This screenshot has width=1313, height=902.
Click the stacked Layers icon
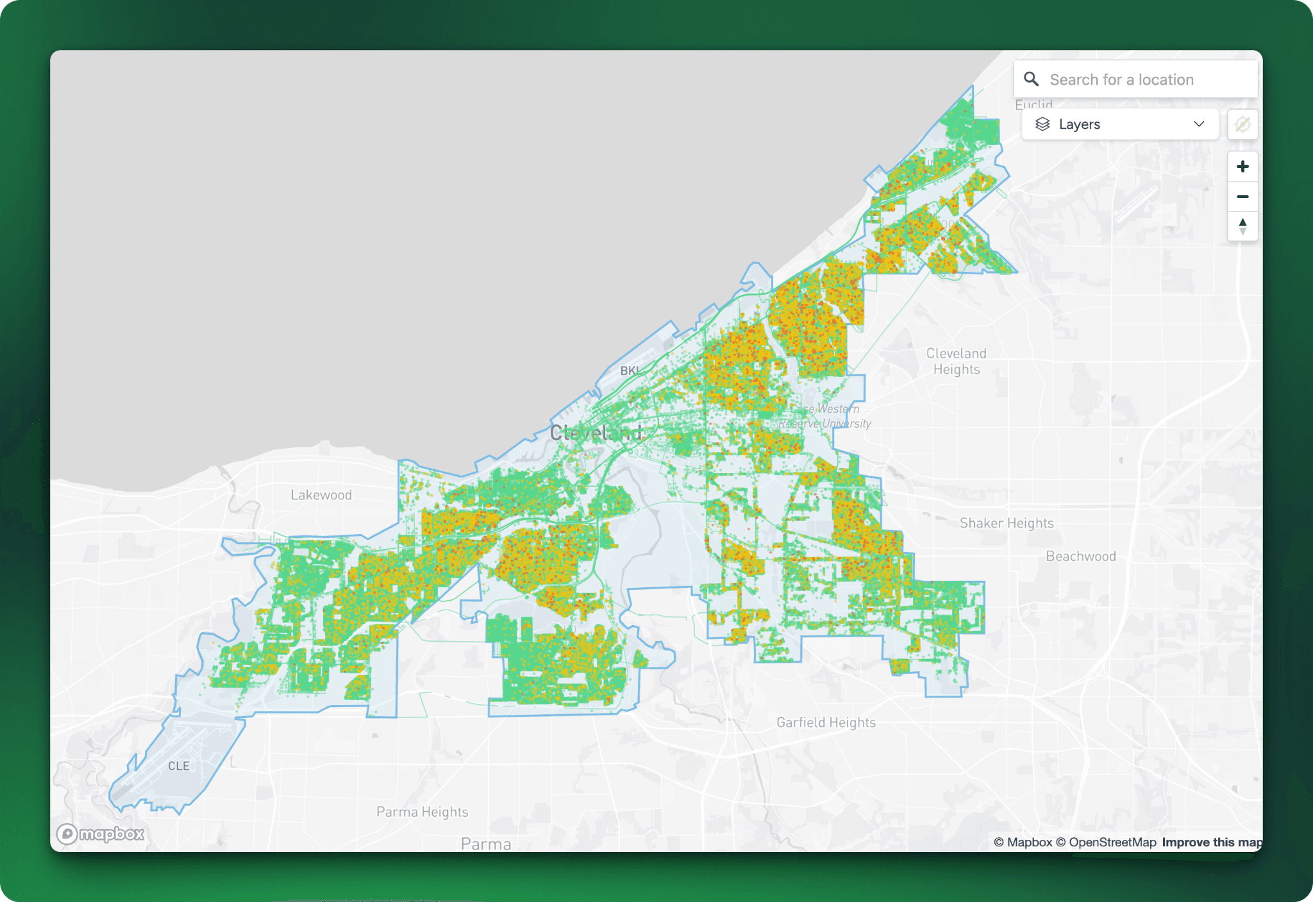[x=1042, y=124]
